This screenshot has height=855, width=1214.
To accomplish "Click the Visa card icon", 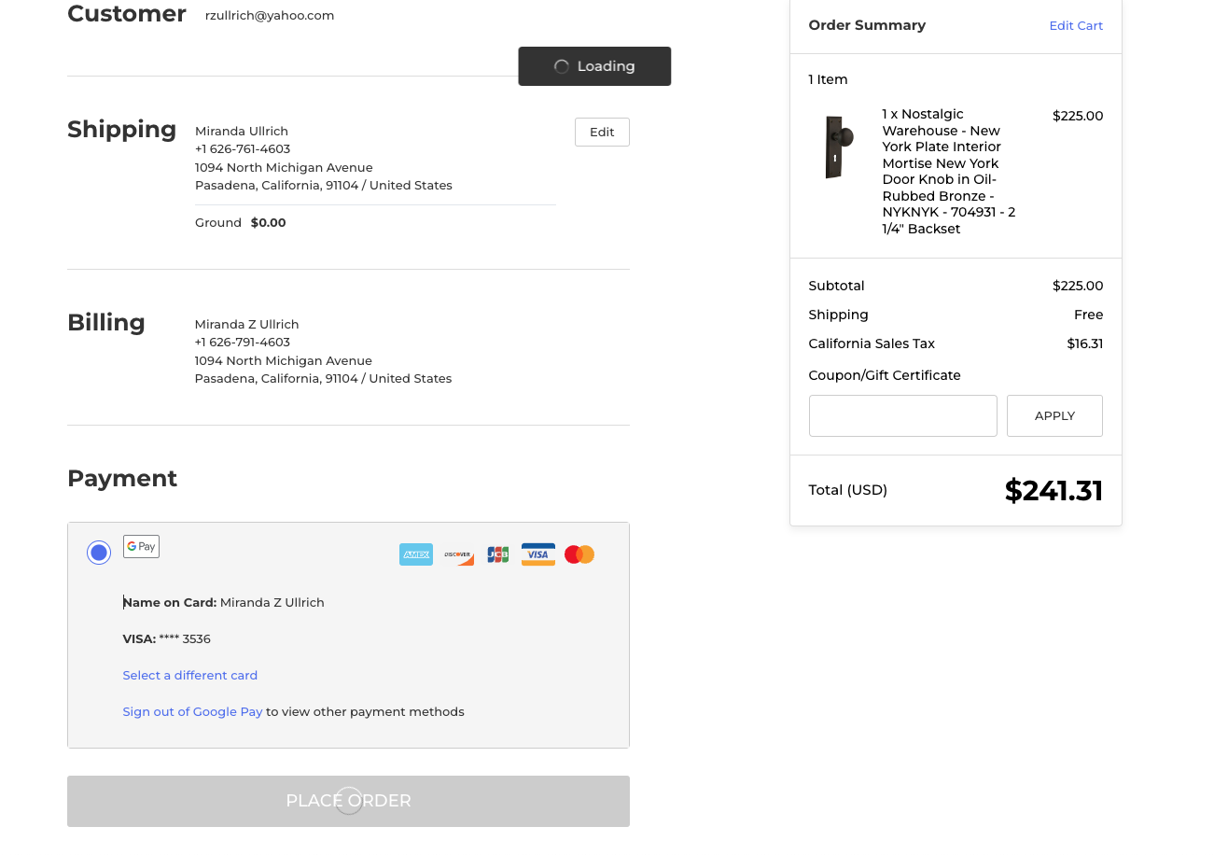I will point(538,554).
